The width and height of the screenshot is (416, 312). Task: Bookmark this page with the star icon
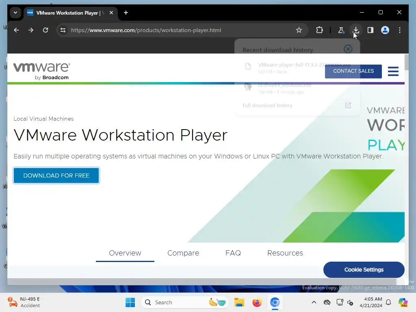(x=299, y=30)
